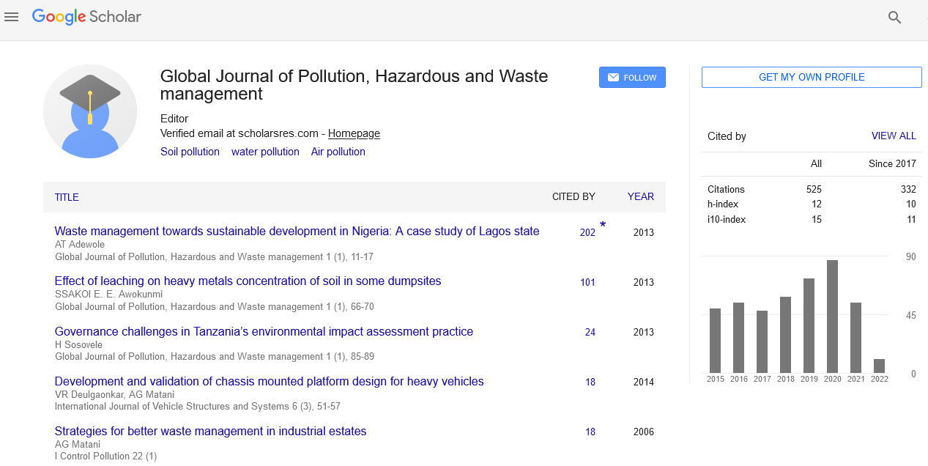Open heavy metals leaching dumpsites article
The height and width of the screenshot is (466, 928).
coord(248,281)
